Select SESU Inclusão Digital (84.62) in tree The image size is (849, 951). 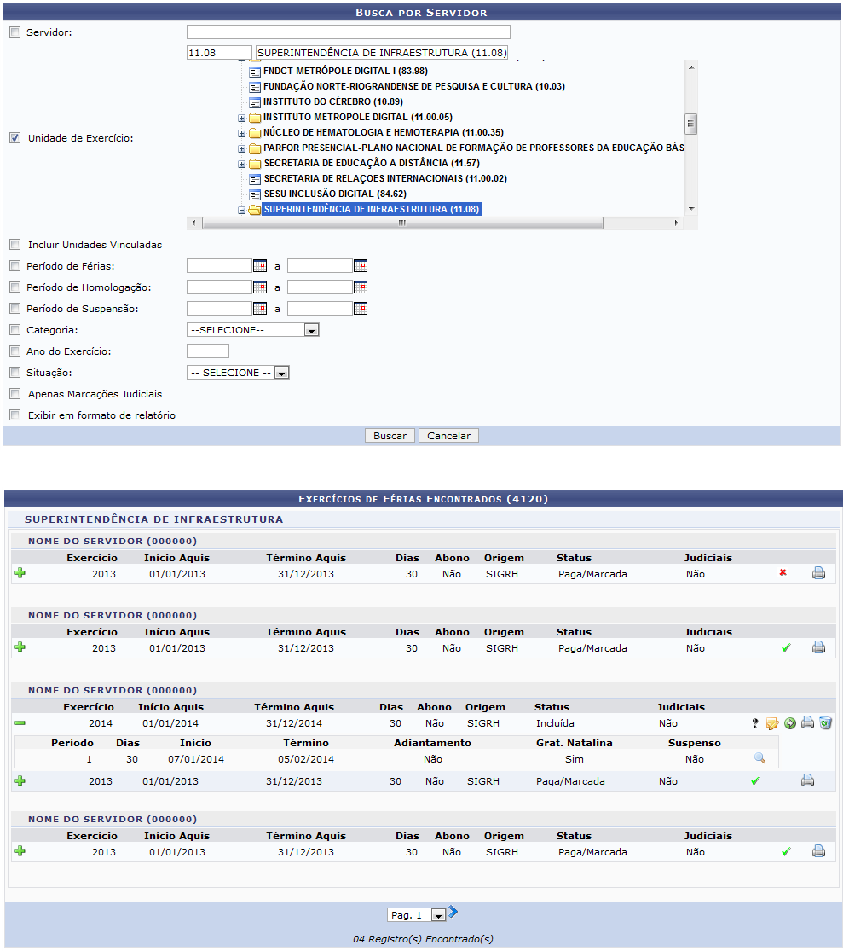coord(335,194)
